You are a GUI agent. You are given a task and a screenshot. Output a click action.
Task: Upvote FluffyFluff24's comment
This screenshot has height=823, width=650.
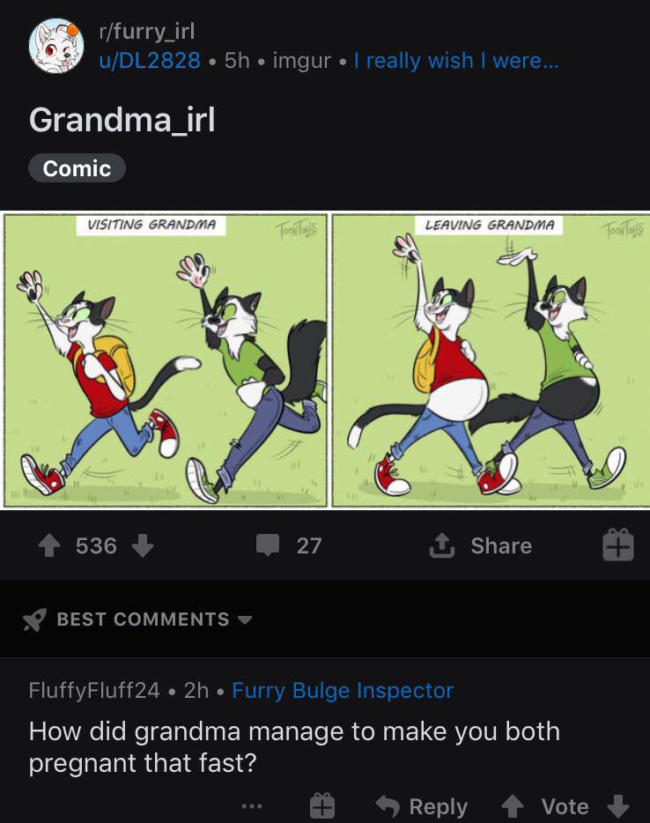point(512,806)
